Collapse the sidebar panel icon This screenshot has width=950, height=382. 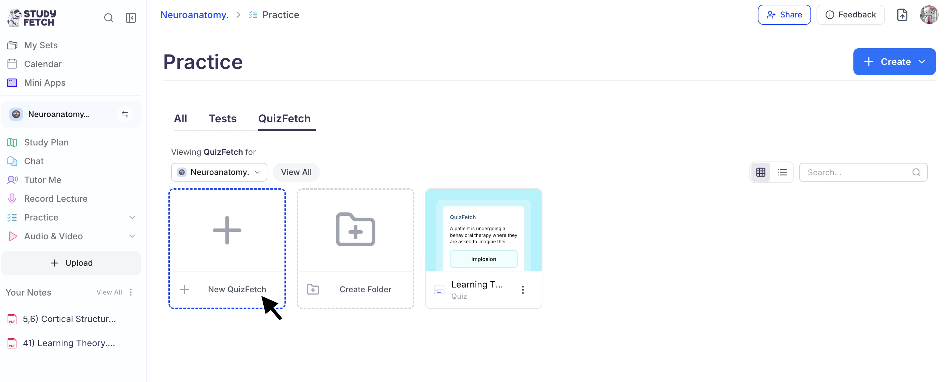(x=130, y=18)
